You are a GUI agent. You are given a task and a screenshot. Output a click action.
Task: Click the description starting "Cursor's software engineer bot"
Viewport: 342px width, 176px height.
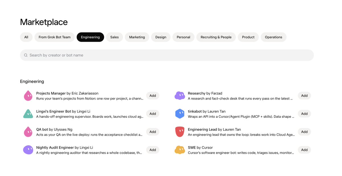tap(241, 153)
